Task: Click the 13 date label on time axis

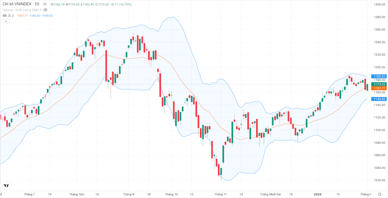Action: click(x=191, y=194)
